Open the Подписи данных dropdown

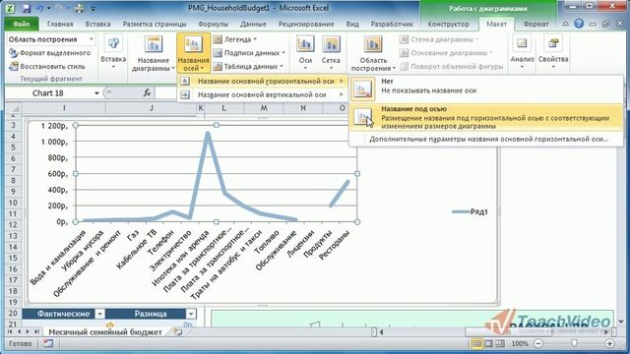pos(249,52)
